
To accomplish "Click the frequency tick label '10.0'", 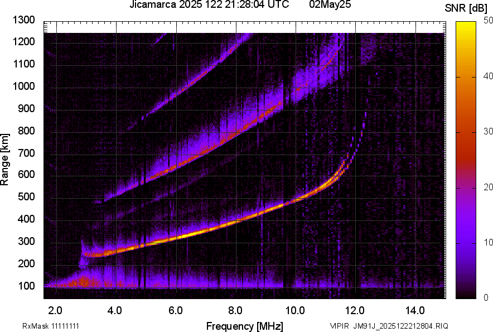I will 295,311.
